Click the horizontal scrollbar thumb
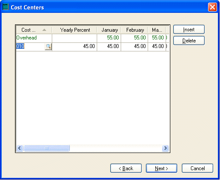This screenshot has width=220, height=180. 47,148
